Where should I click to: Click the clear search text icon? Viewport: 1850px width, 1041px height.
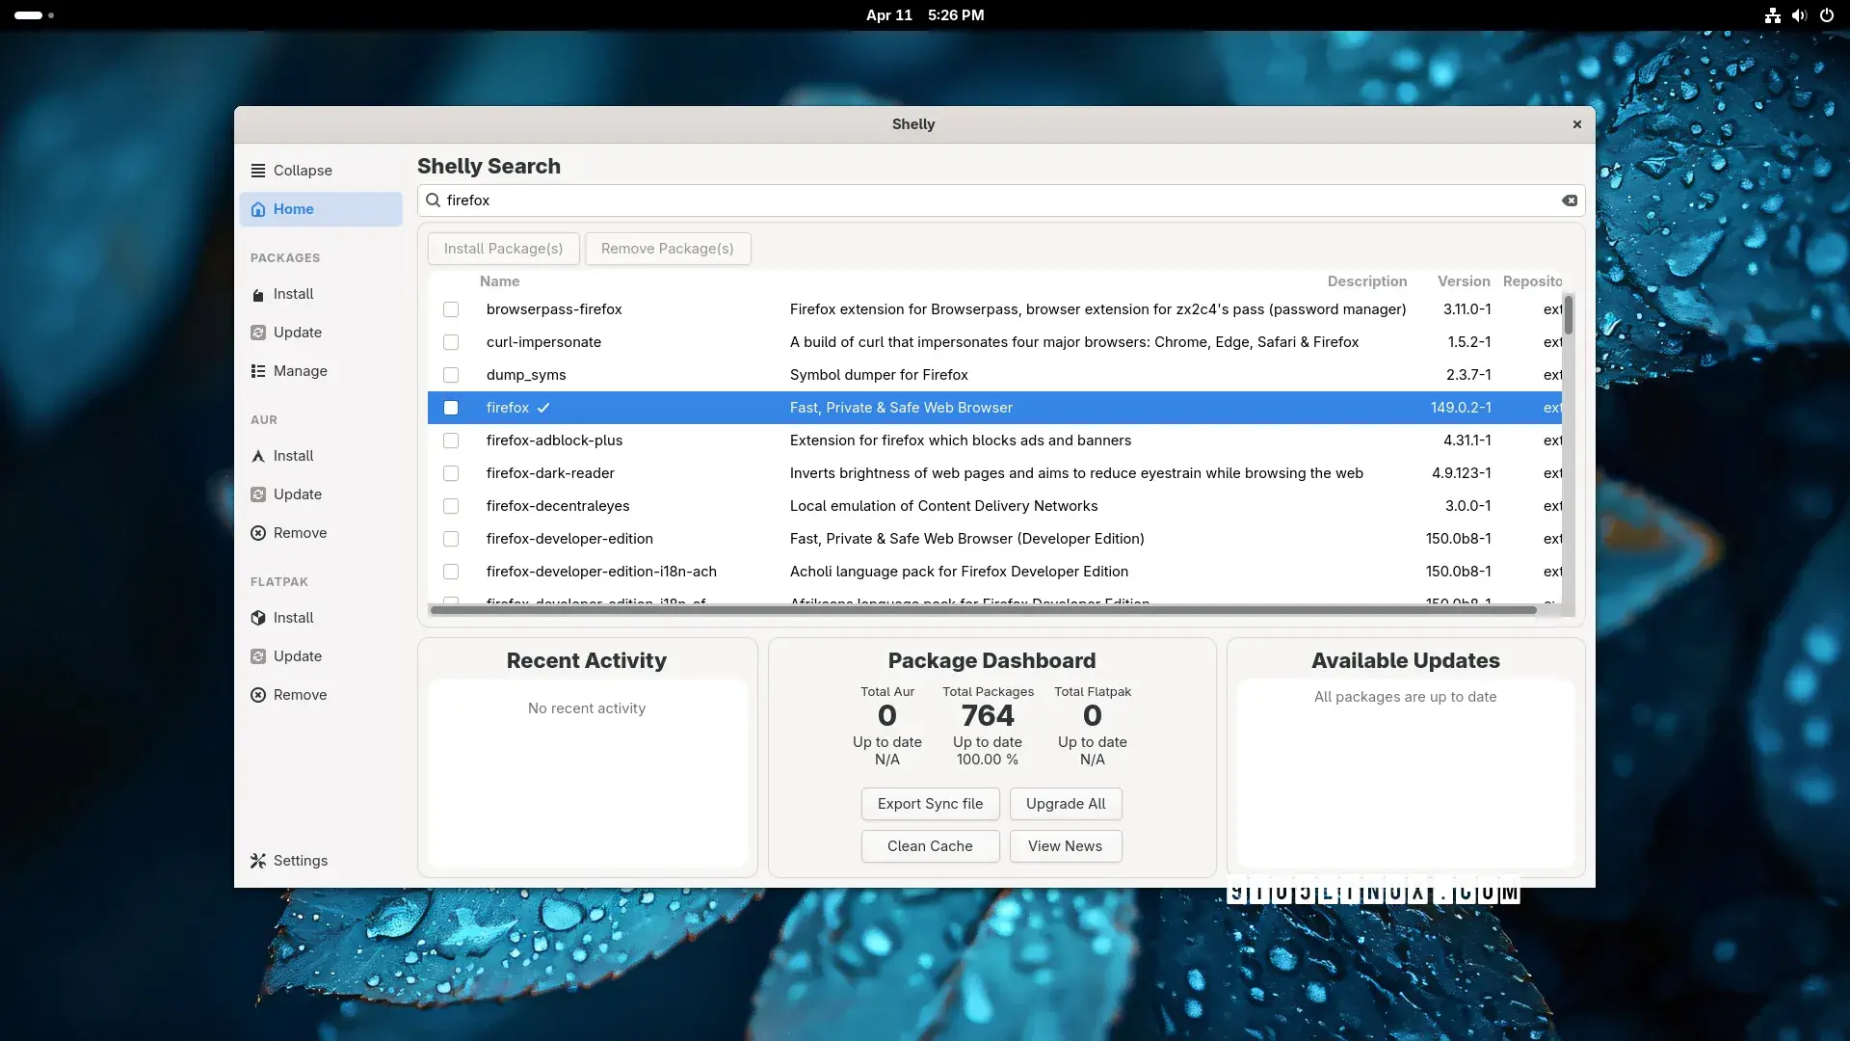[x=1570, y=200]
